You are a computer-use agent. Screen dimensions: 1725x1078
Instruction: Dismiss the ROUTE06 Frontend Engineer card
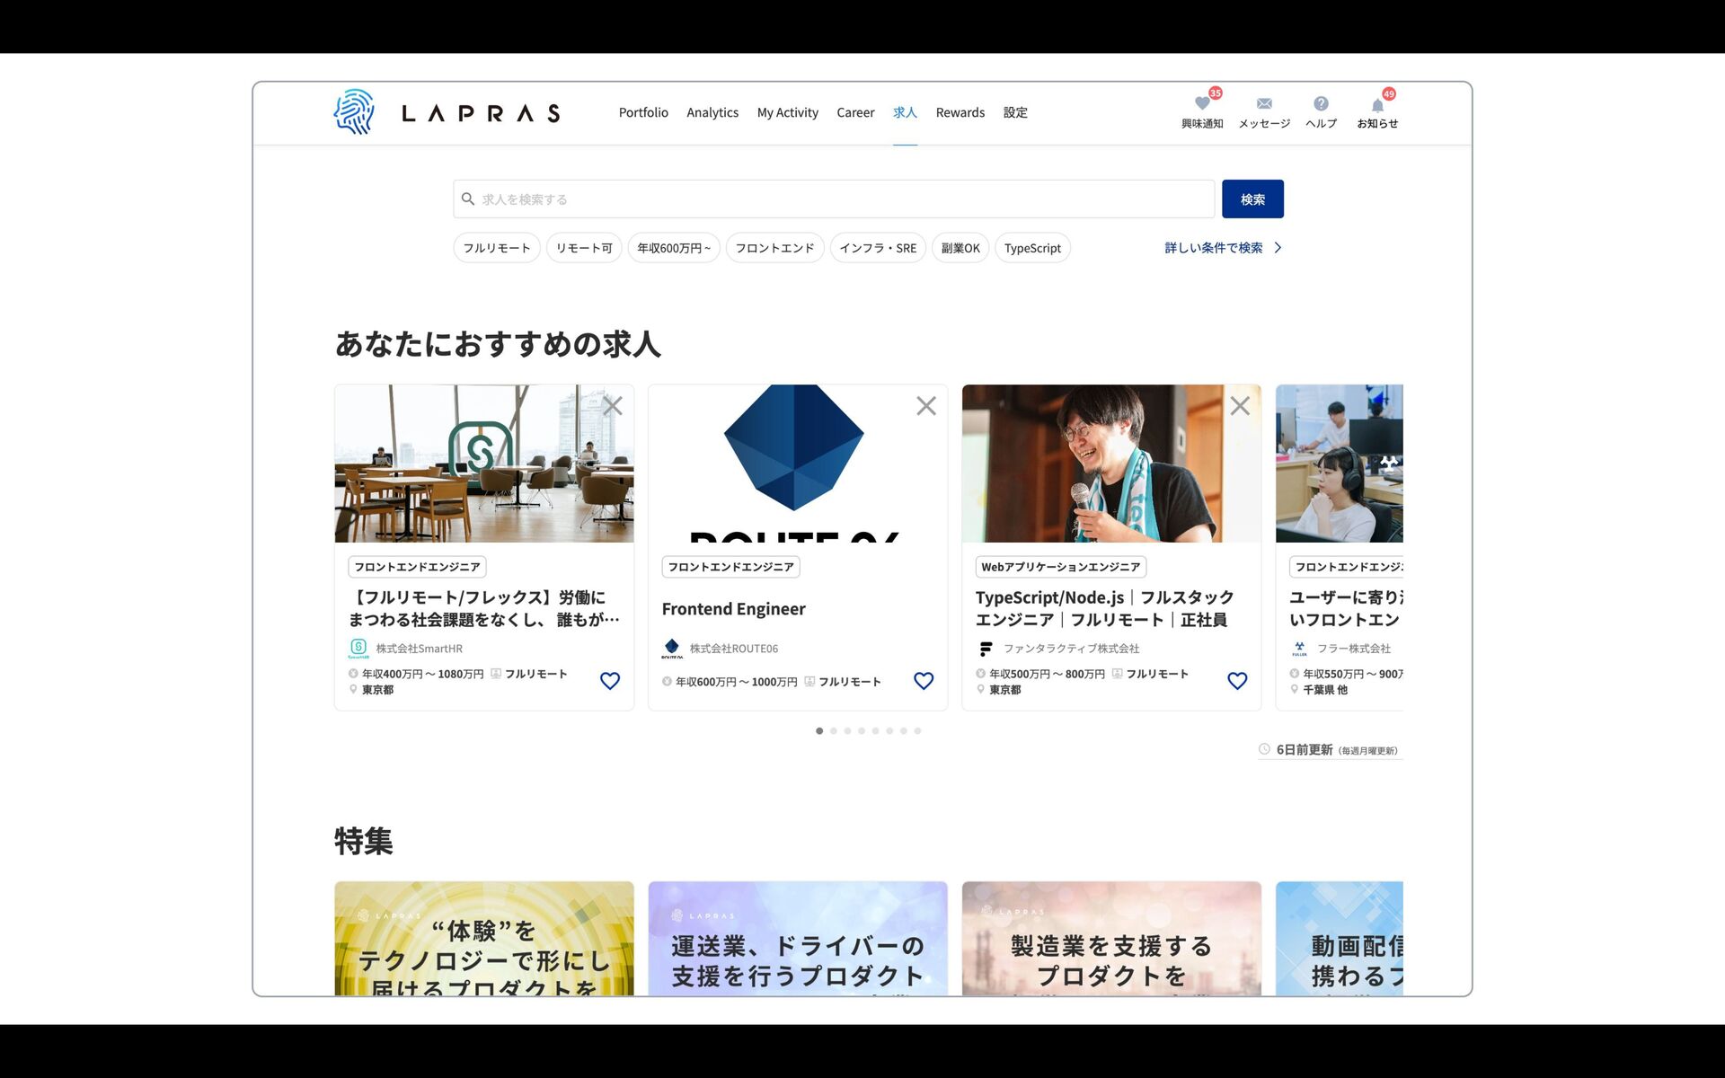coord(926,406)
